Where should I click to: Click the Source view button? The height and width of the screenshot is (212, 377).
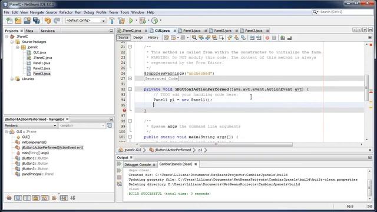tap(123, 38)
